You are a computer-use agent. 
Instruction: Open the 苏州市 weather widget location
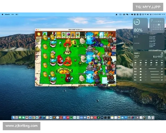click(x=137, y=53)
